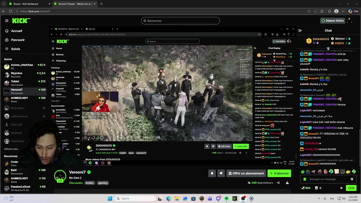Open the gift icon in chat input
This screenshot has height=203, width=361.
coord(305,179)
